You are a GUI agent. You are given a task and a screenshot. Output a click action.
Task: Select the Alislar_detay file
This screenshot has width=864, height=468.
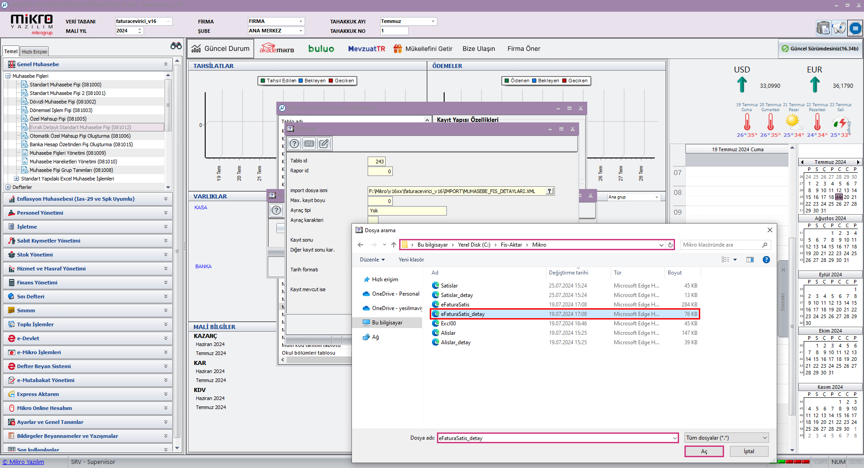(455, 342)
